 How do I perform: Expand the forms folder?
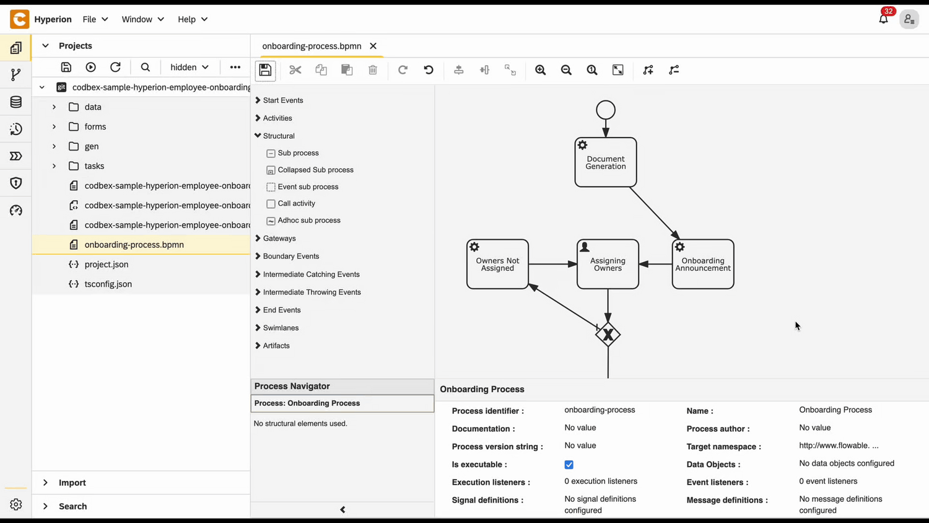pyautogui.click(x=55, y=127)
